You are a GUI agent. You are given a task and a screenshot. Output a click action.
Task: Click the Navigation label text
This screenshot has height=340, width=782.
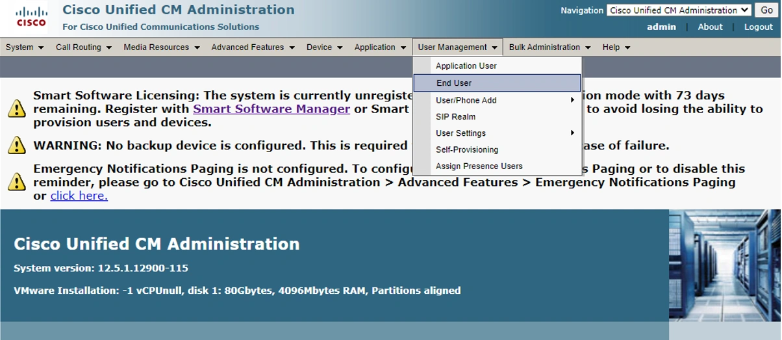pos(582,10)
